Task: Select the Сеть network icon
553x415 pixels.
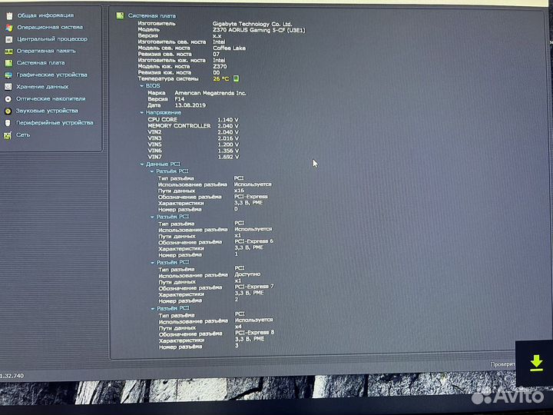Action: [8, 135]
